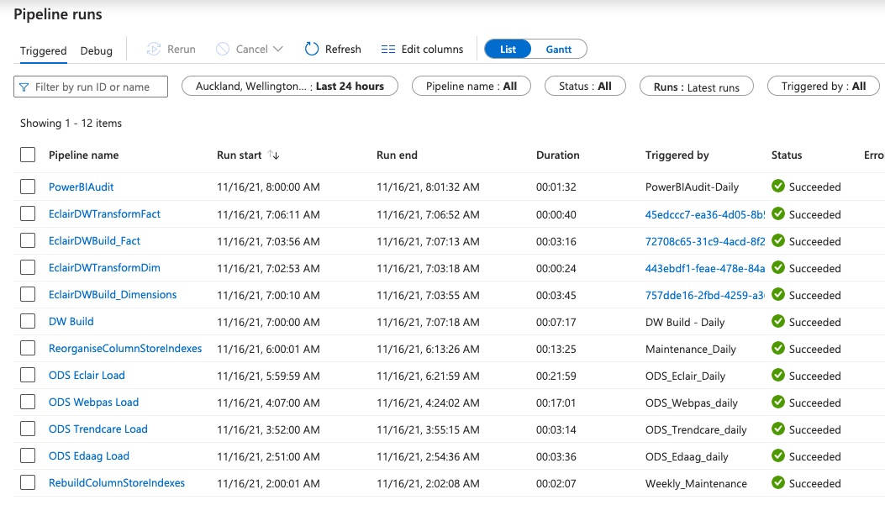This screenshot has width=885, height=521.
Task: Check the ReorganiseColumnStoreIndexes row checkbox
Action: coord(28,348)
